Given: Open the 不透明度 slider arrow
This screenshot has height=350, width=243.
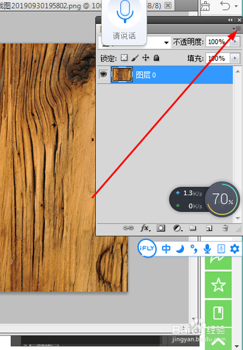Looking at the screenshot, I should 234,42.
